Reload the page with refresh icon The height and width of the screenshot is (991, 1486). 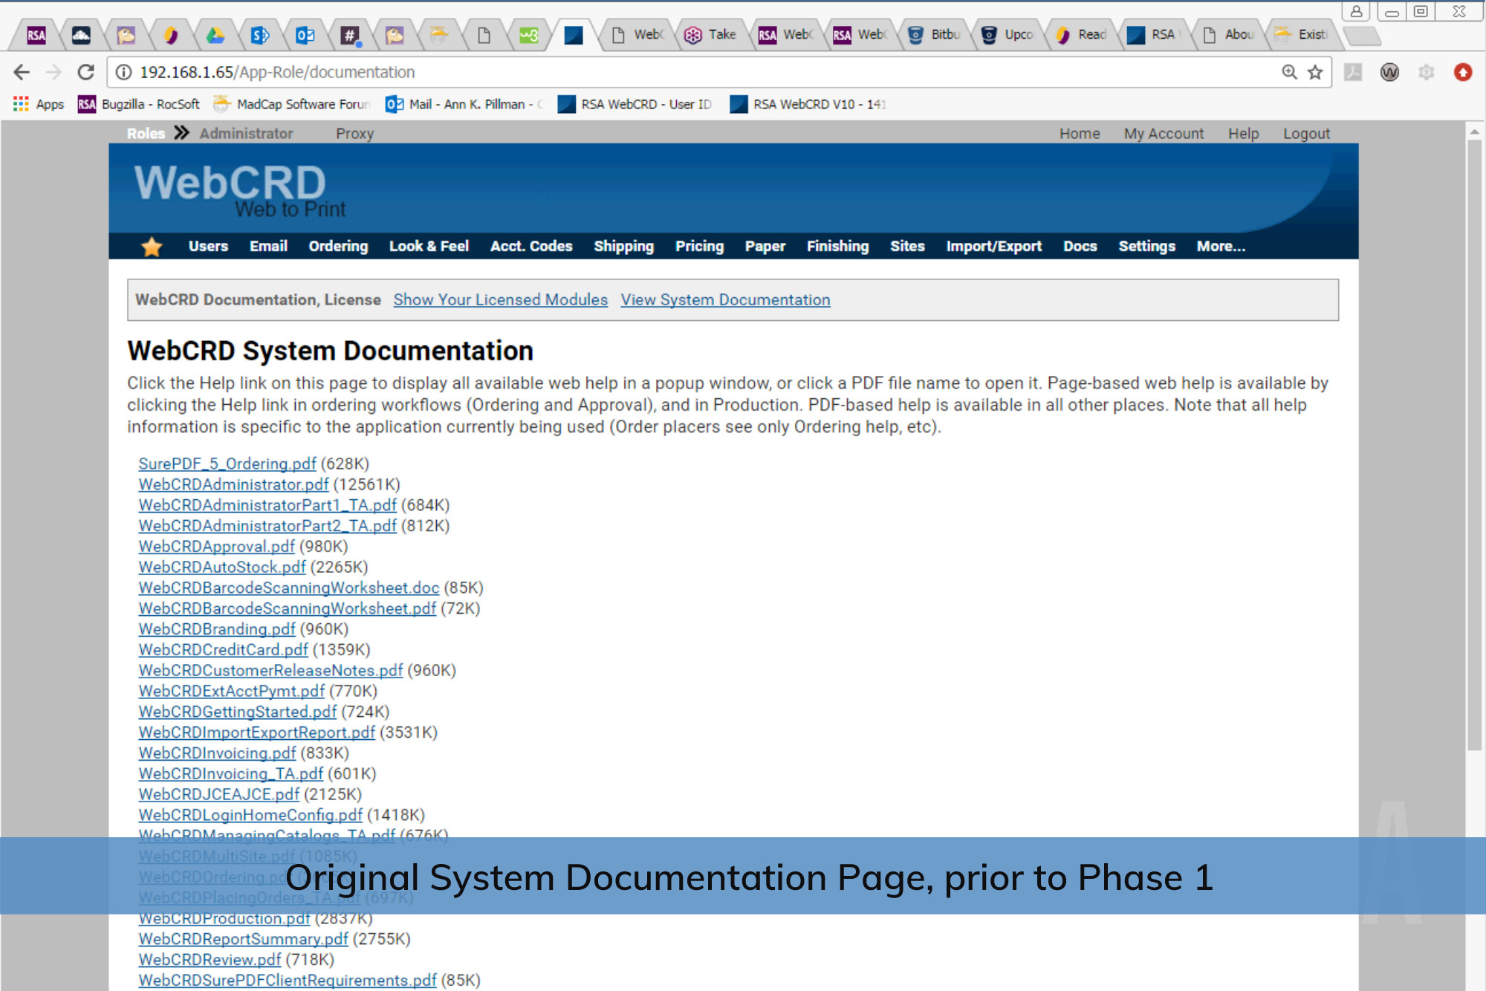(x=86, y=72)
